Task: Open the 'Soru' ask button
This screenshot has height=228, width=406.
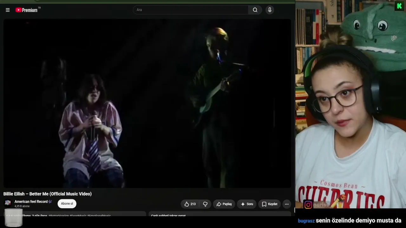Action: [247, 204]
